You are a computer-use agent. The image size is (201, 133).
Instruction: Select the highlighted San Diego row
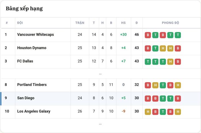(x=100, y=99)
